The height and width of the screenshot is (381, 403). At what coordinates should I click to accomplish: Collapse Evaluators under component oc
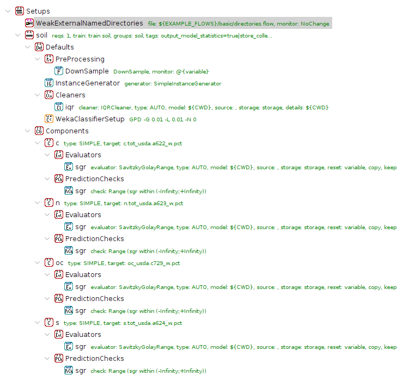(47, 274)
